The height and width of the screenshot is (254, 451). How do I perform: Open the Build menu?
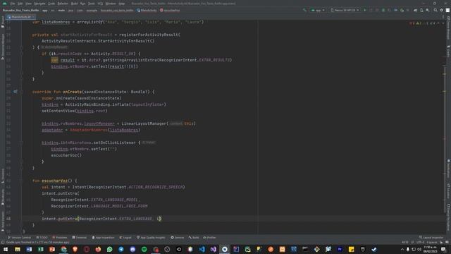(75, 4)
